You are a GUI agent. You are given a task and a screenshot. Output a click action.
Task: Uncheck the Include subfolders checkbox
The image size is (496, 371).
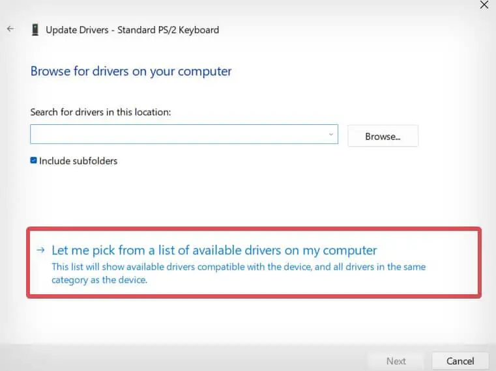33,160
